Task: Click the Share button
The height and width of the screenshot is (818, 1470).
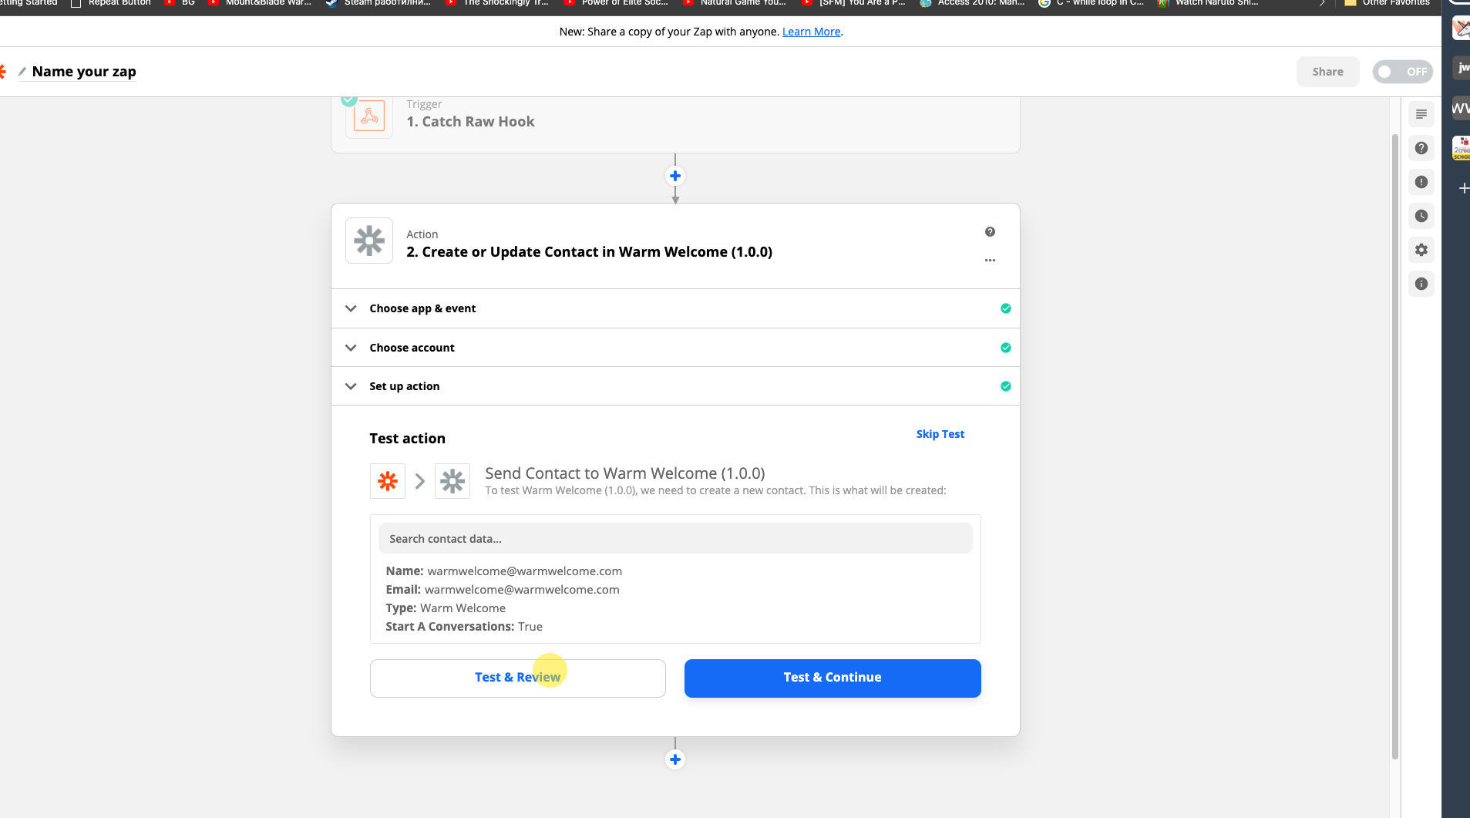Action: point(1328,72)
